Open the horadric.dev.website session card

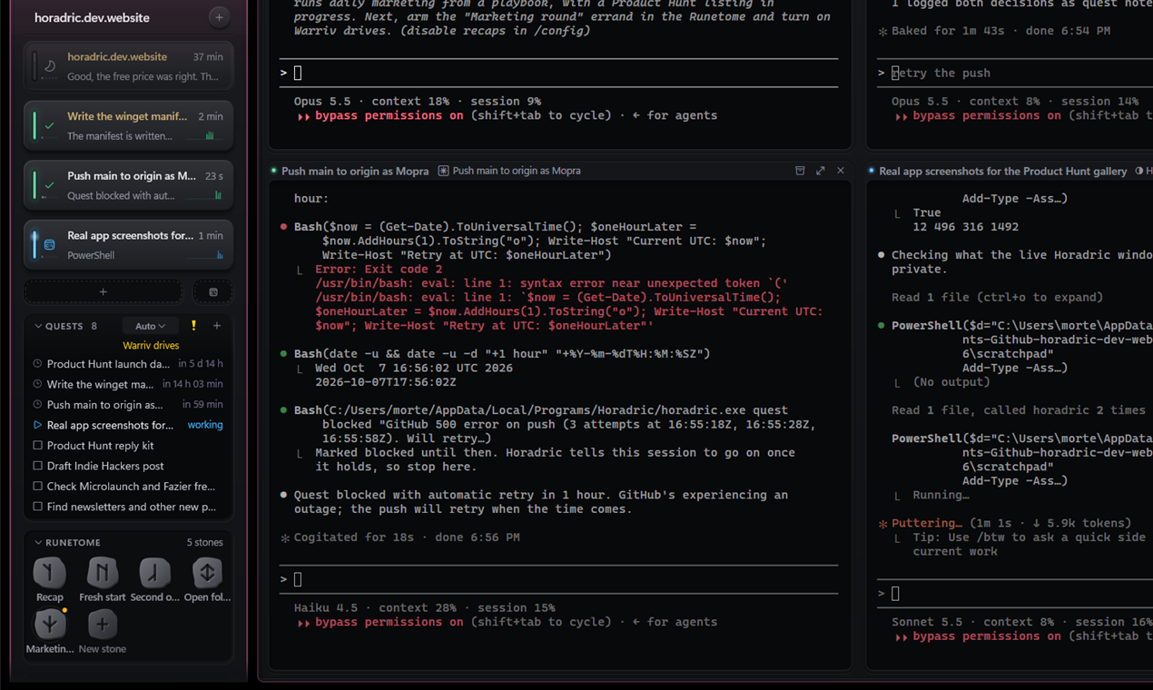coord(128,66)
